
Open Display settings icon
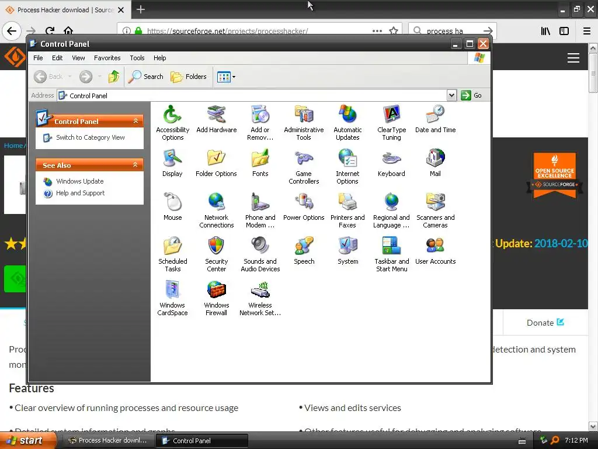(x=172, y=163)
